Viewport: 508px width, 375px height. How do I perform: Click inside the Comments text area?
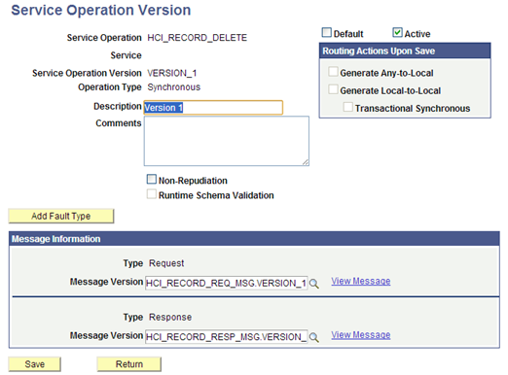coord(227,141)
